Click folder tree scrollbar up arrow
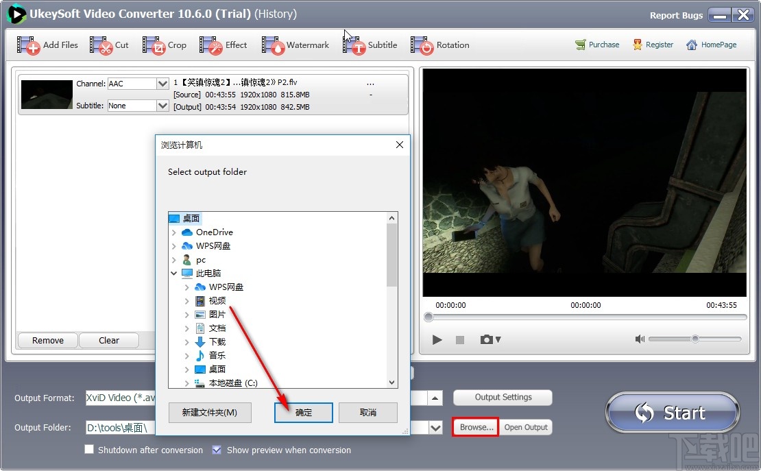The width and height of the screenshot is (761, 471). [x=391, y=218]
